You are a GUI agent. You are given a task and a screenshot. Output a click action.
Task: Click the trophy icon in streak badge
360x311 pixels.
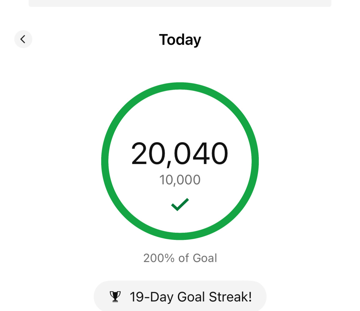[115, 297]
